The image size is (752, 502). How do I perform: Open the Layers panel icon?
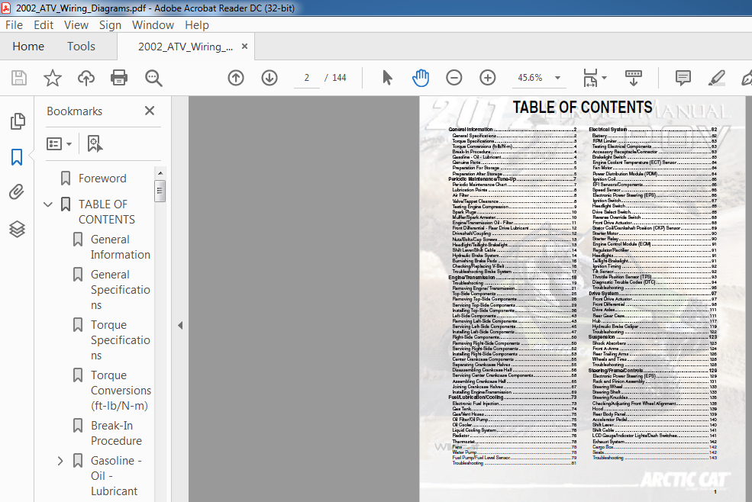tap(17, 229)
